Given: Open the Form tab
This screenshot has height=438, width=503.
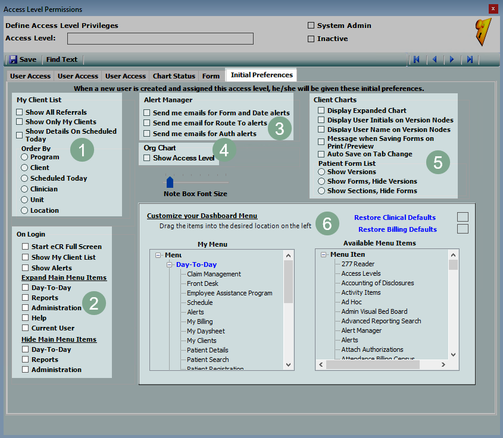Looking at the screenshot, I should 211,76.
